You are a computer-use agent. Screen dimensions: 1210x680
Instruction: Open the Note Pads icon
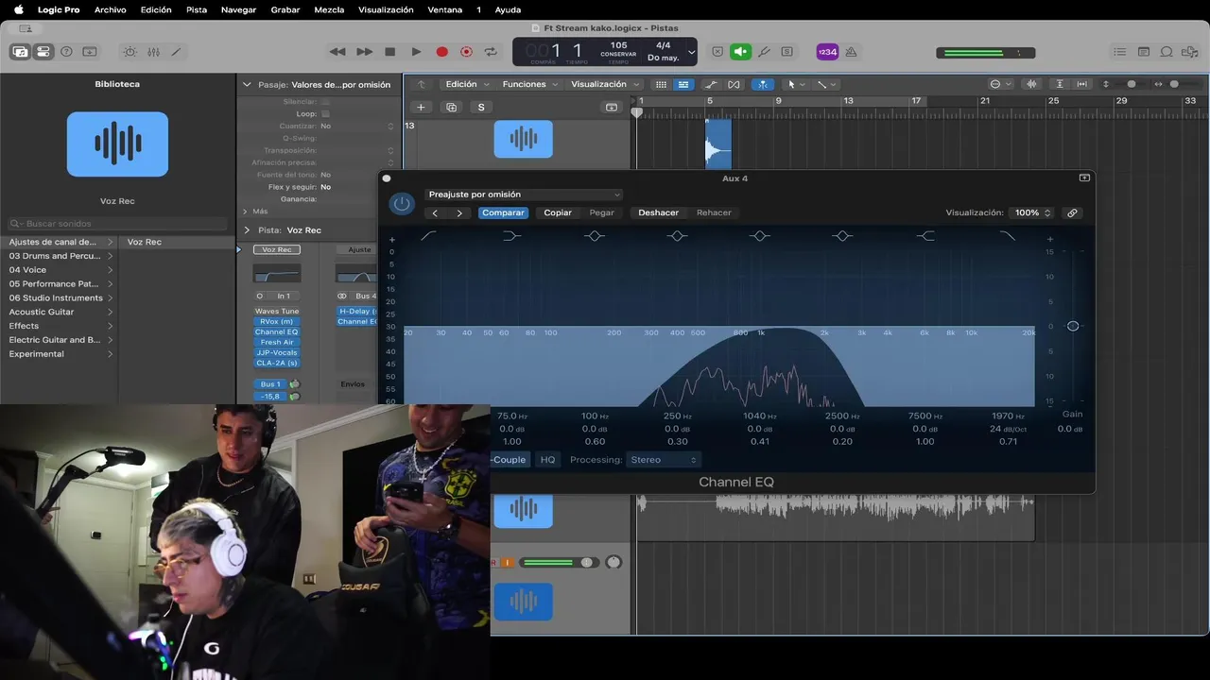1144,52
